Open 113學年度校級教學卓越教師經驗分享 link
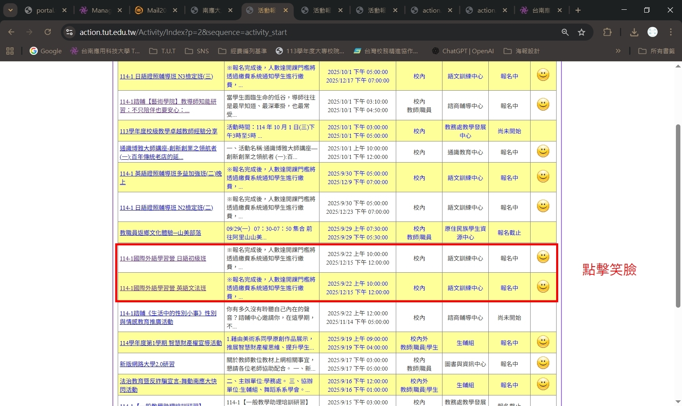This screenshot has width=682, height=406. coord(168,131)
